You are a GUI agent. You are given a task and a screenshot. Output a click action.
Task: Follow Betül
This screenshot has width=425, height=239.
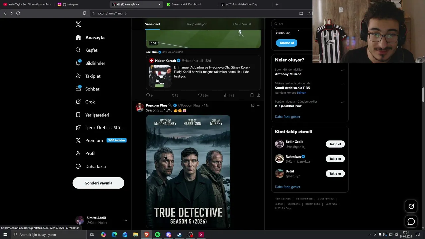[335, 174]
